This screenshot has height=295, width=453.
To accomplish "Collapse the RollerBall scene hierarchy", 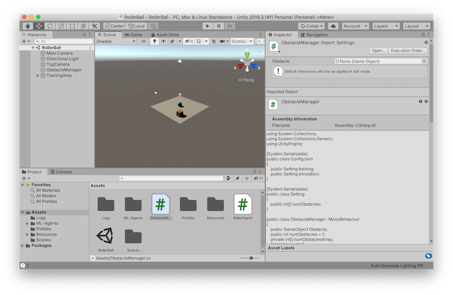I will 33,47.
